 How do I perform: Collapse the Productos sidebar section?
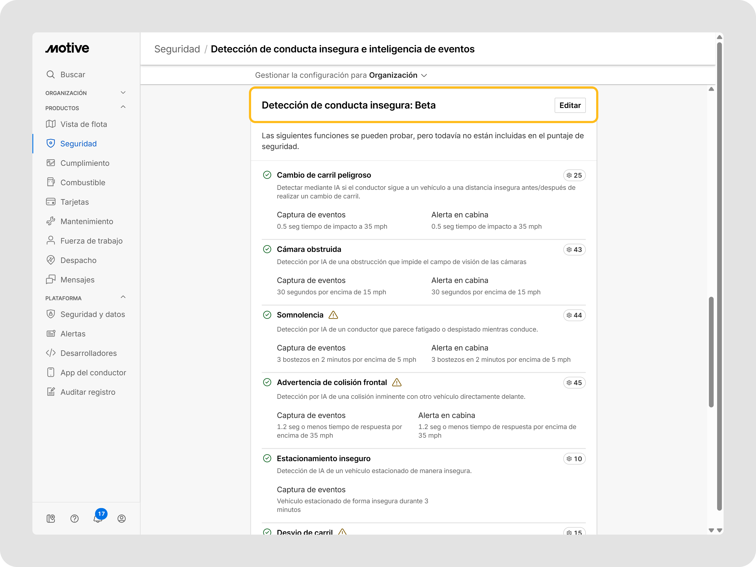click(123, 107)
